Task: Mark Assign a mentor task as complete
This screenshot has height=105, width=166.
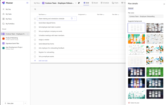Action: point(35,40)
